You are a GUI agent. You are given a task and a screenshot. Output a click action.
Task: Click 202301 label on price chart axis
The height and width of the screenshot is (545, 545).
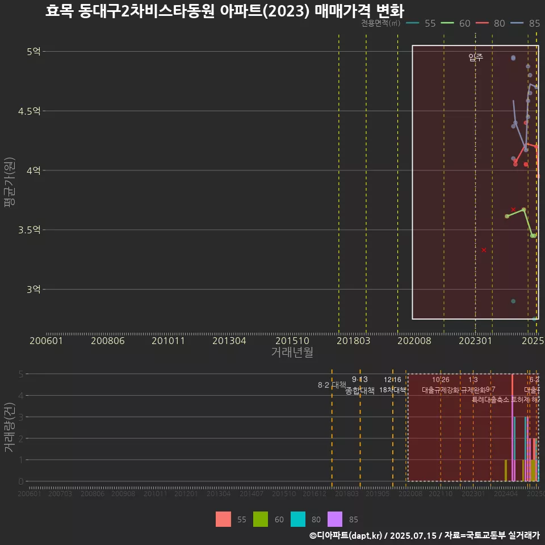click(476, 341)
